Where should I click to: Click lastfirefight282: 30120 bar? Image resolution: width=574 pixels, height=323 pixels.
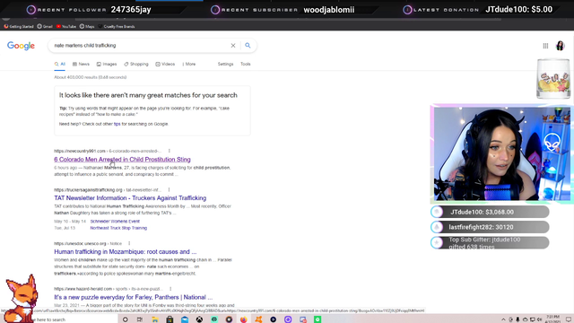pos(491,227)
